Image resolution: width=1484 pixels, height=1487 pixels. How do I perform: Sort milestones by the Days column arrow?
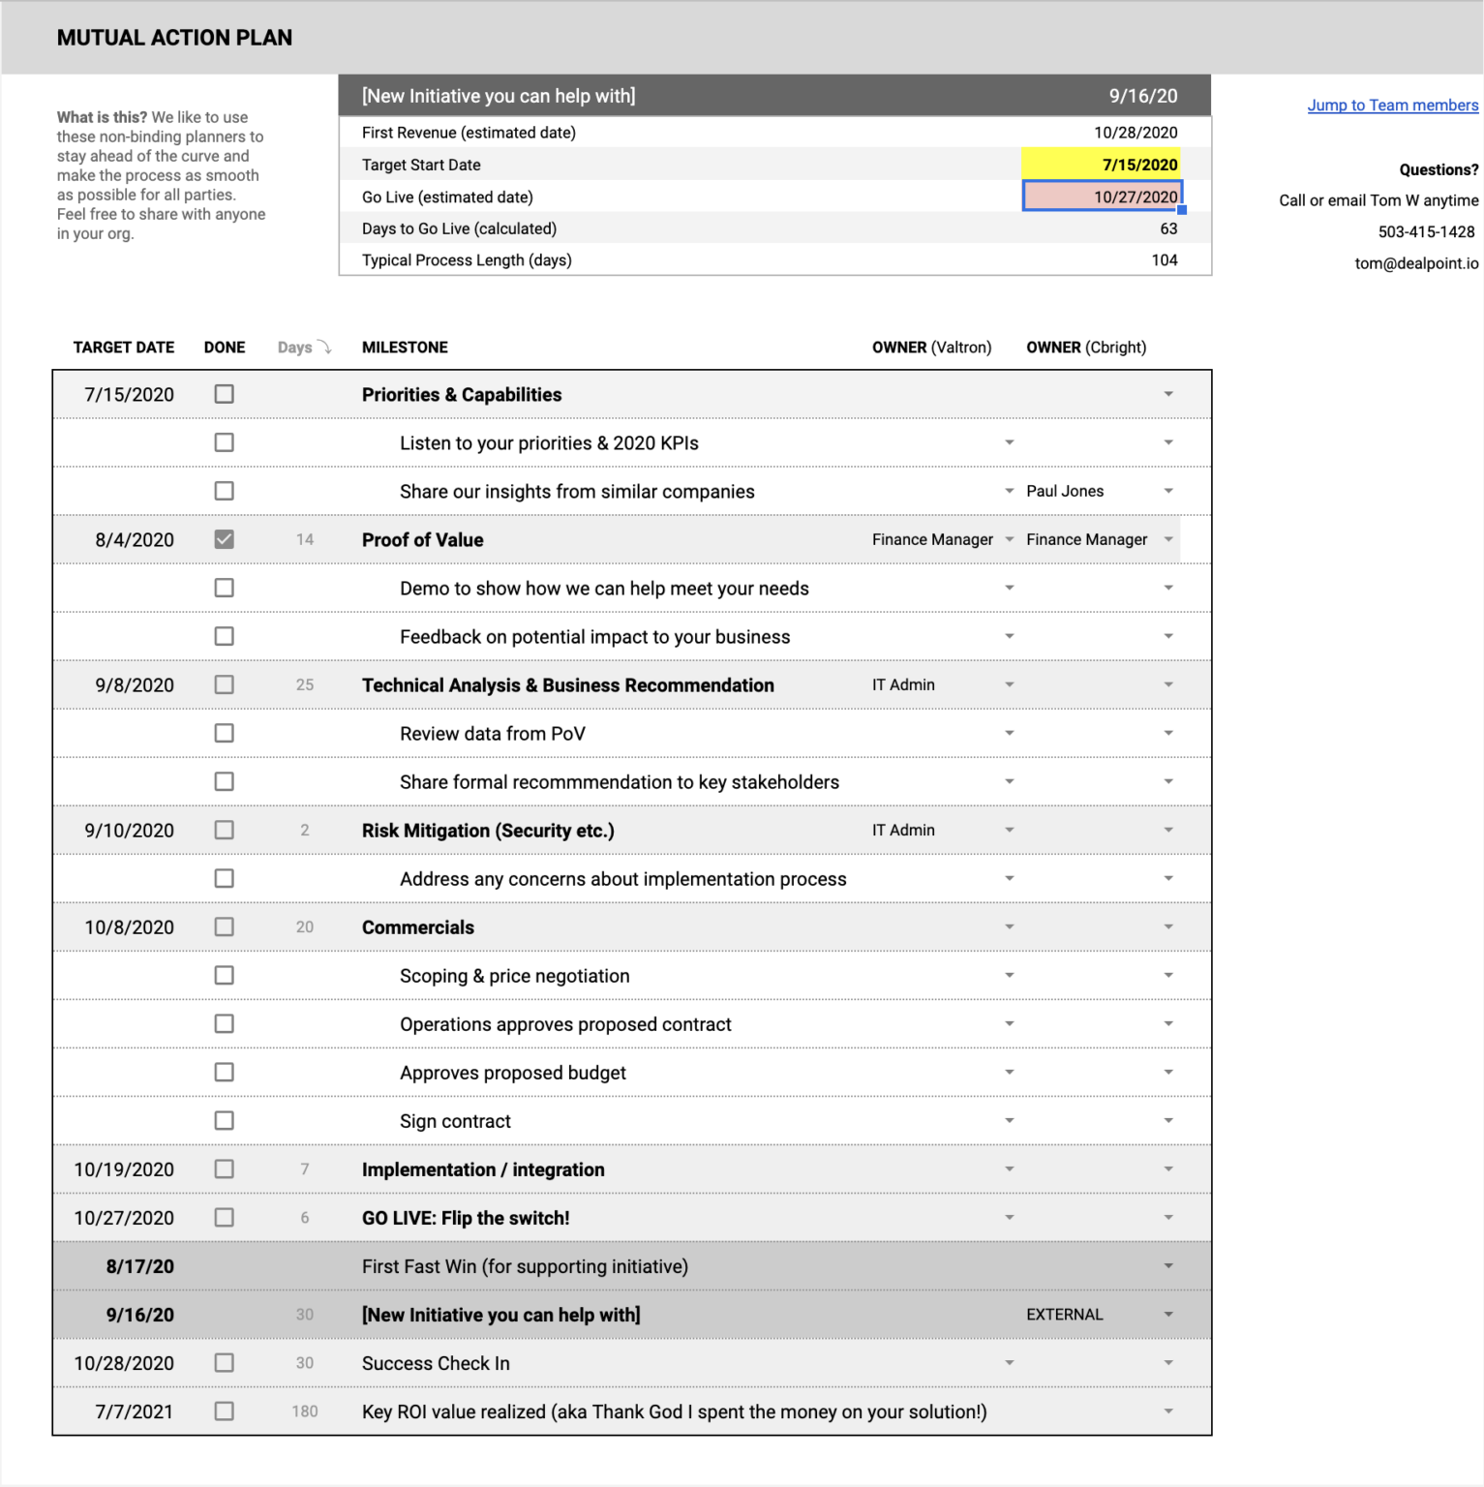[x=324, y=347]
